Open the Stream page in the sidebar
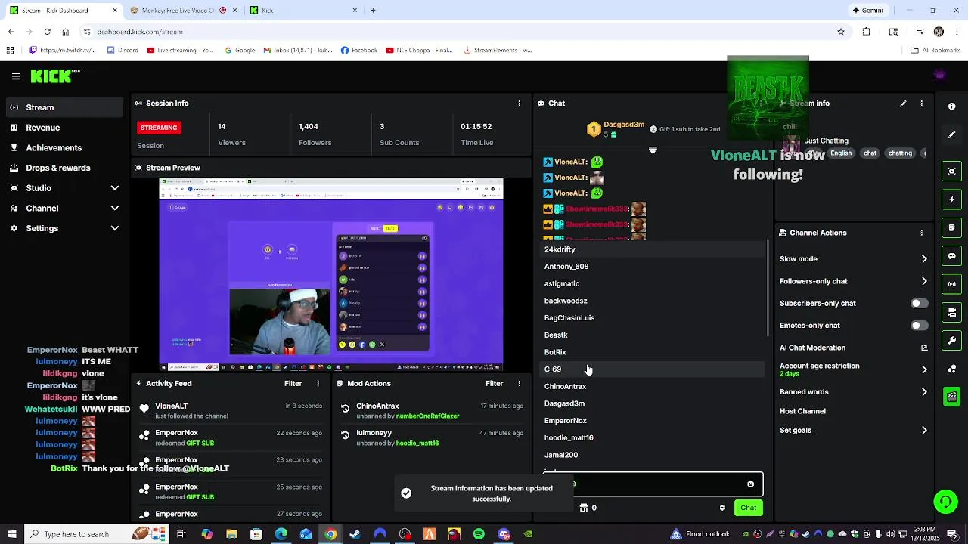Image resolution: width=968 pixels, height=544 pixels. click(64, 107)
